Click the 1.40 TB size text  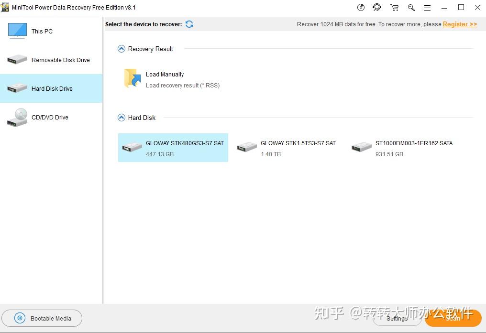[271, 154]
